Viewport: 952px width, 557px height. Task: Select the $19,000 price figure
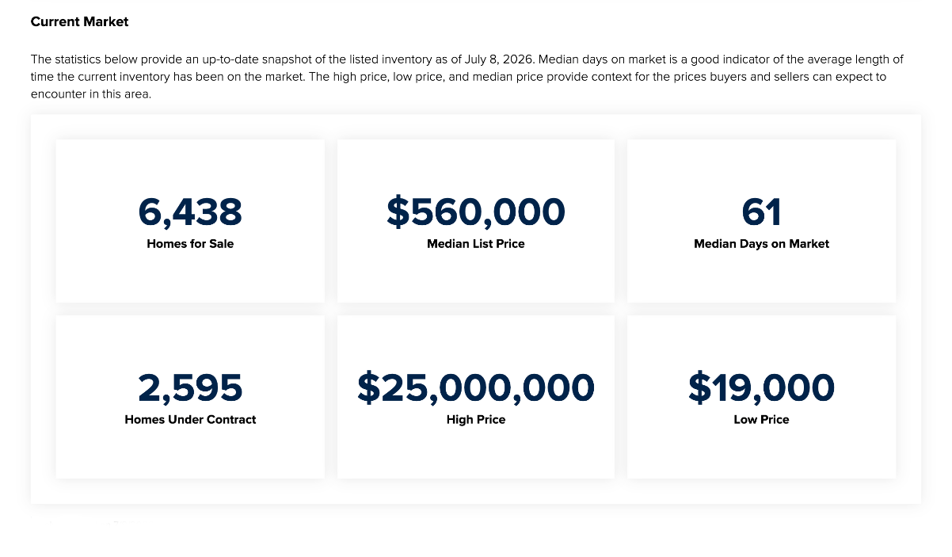pos(762,388)
